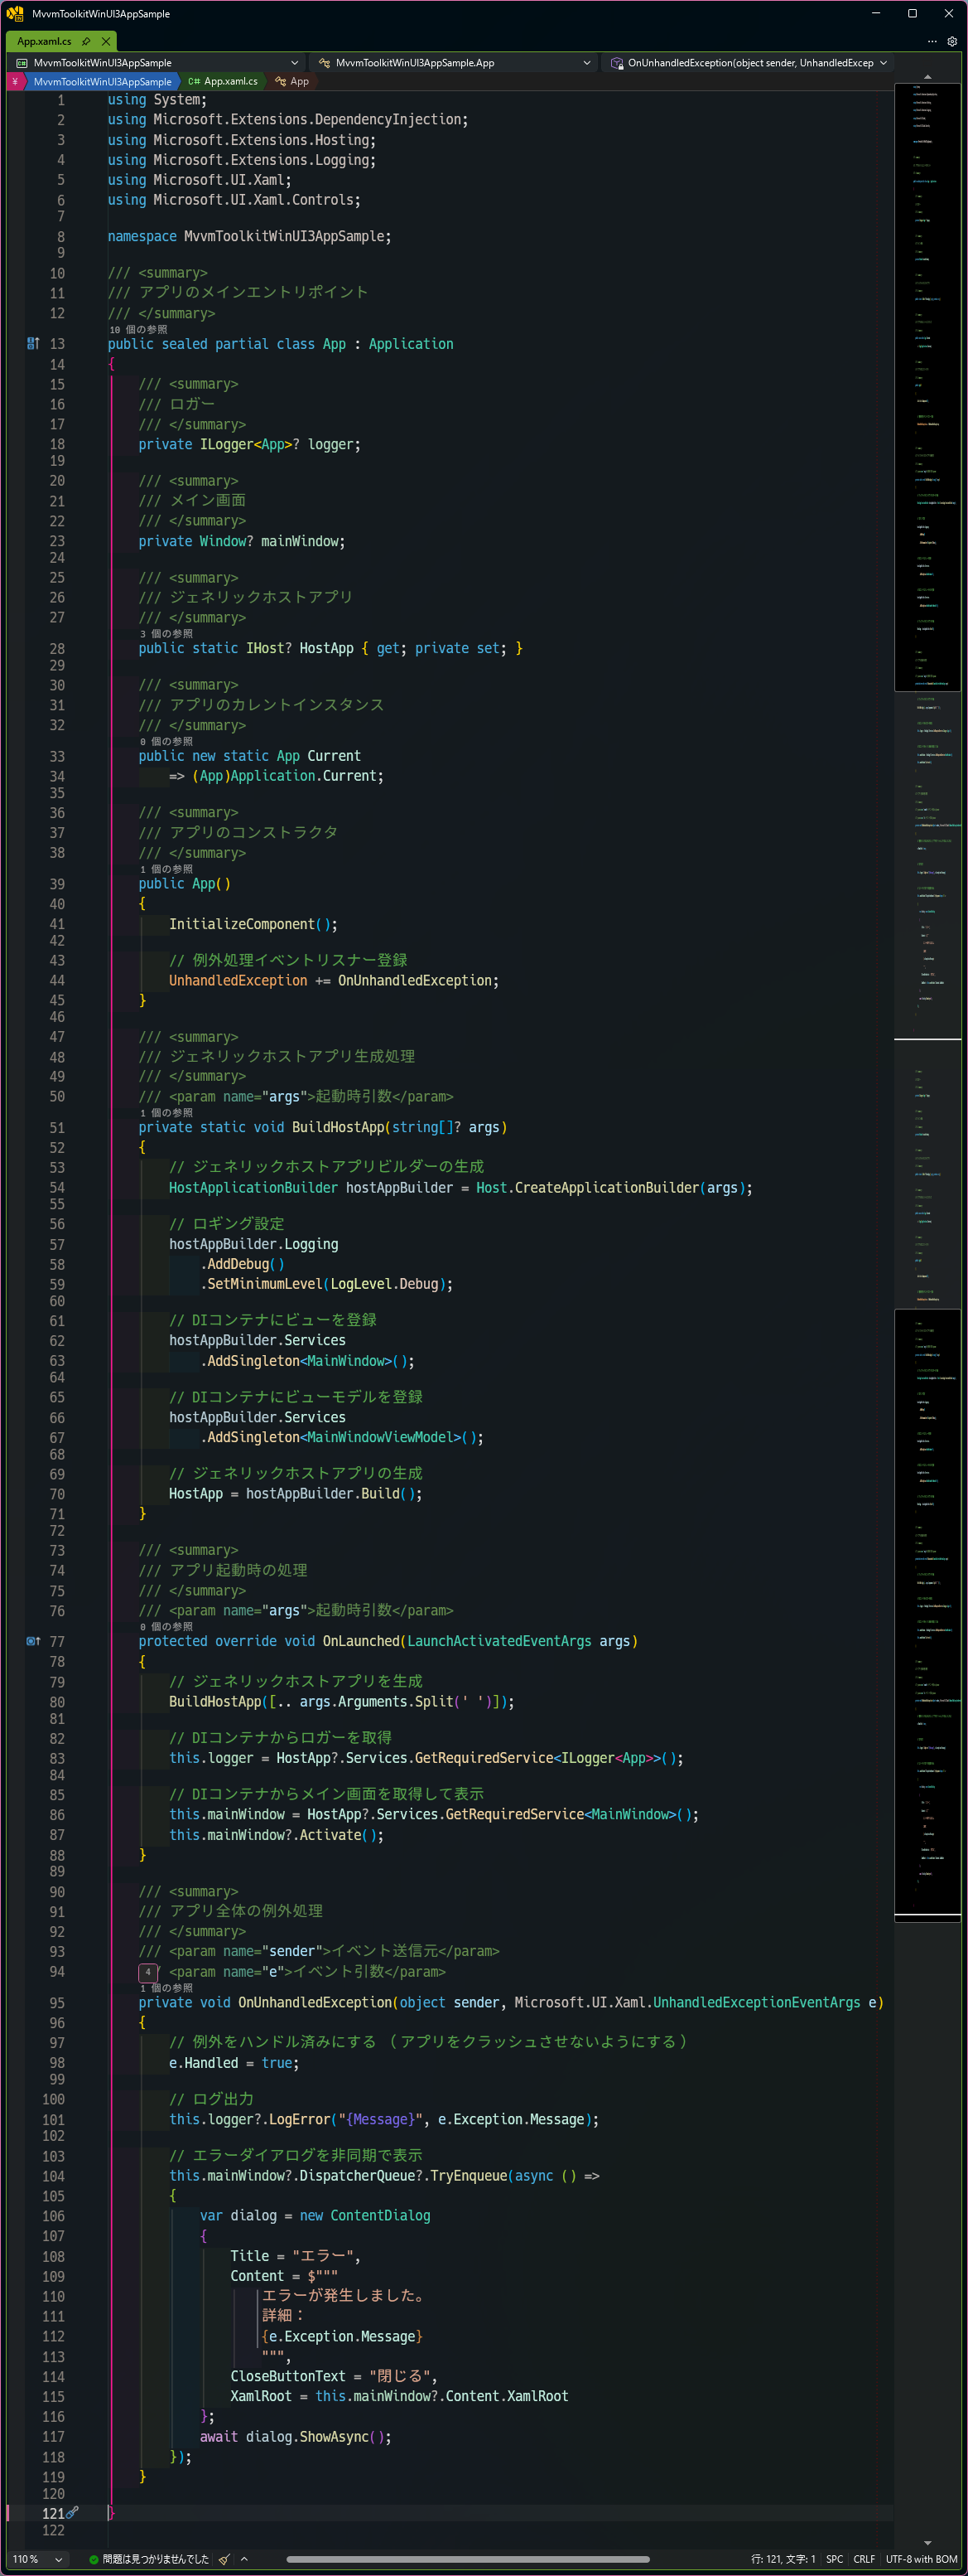Viewport: 968px width, 2576px height.
Task: Click the inheritance margin icon at line 13
Action: 33,344
